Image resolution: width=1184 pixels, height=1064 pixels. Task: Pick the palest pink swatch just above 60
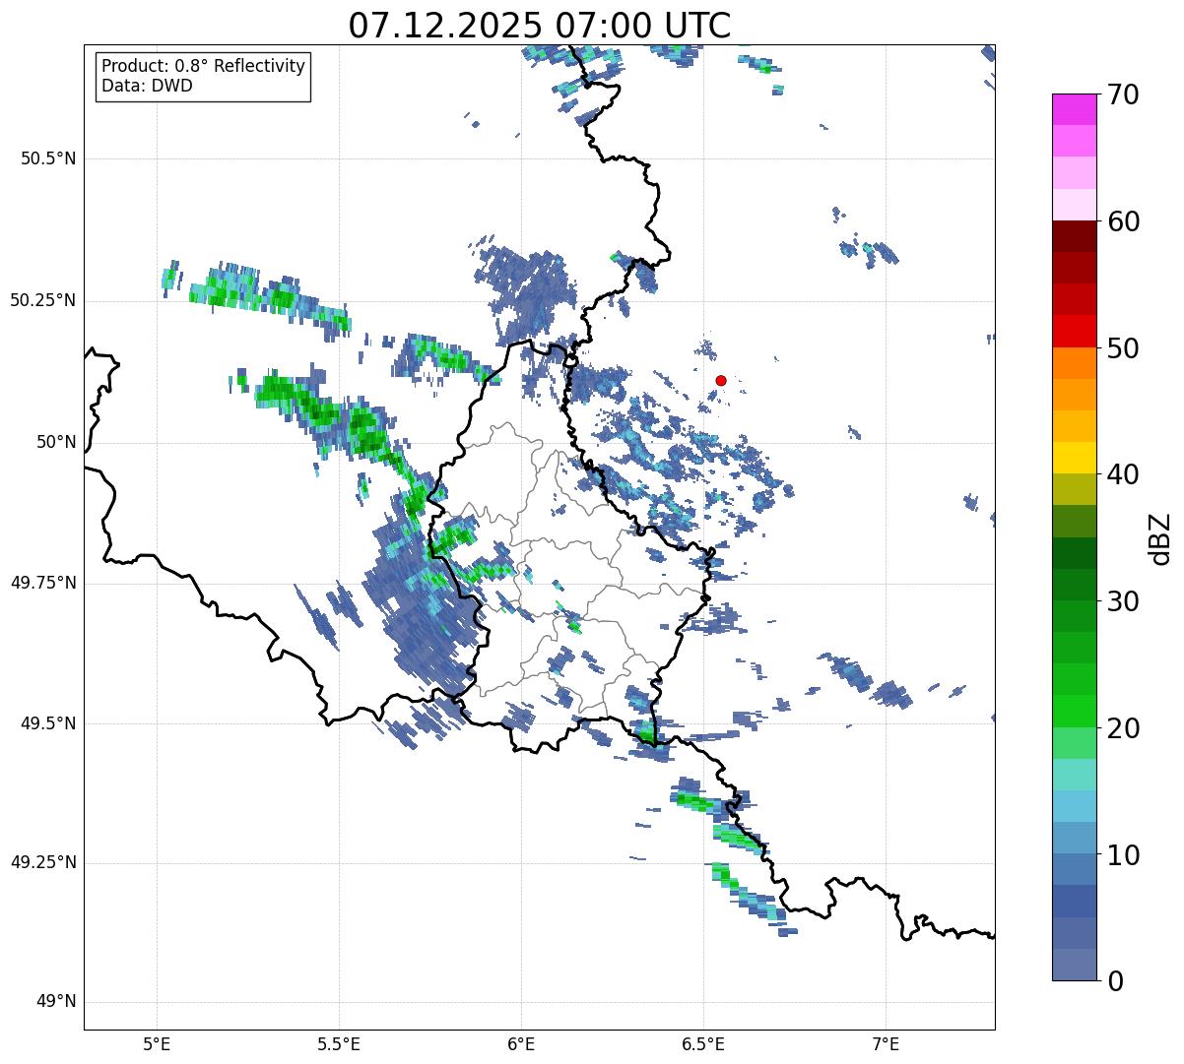[1075, 205]
